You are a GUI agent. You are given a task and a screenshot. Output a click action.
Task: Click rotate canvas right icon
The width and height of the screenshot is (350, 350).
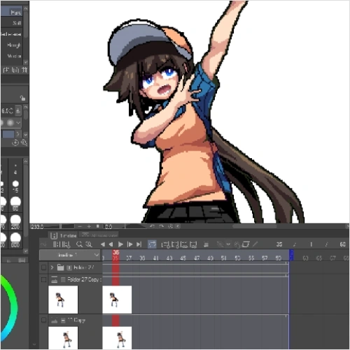coord(161,226)
